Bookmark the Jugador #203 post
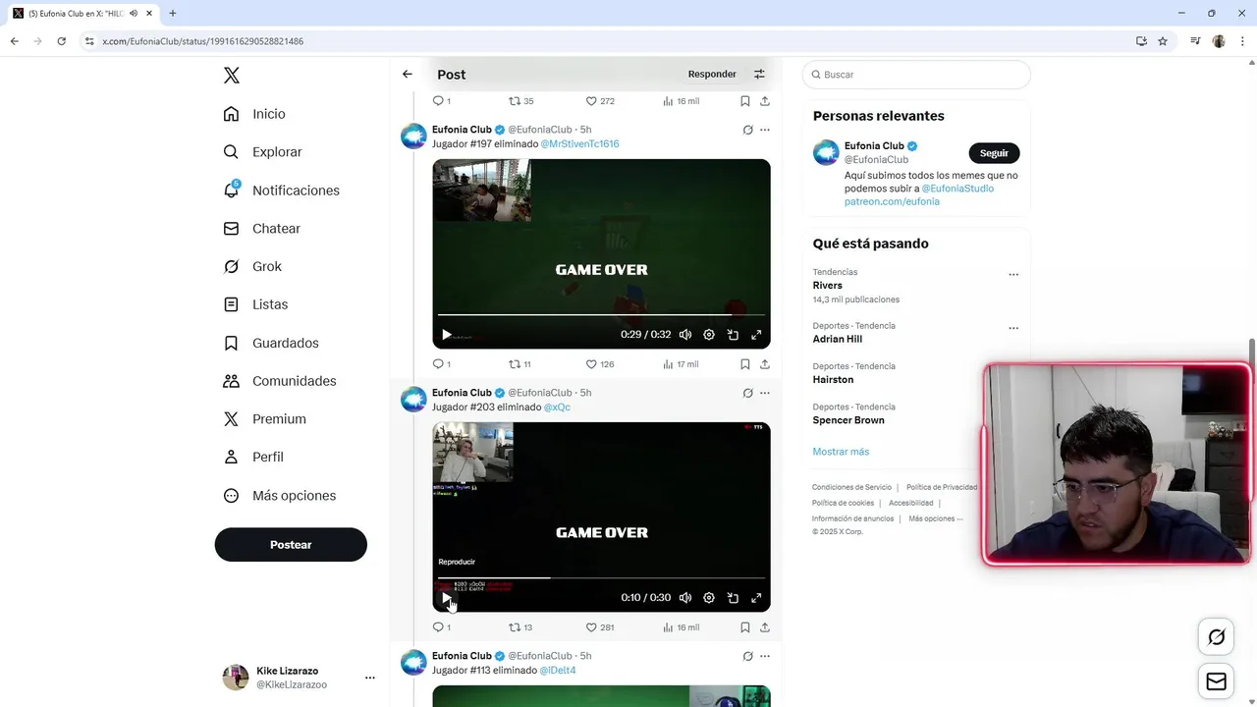The height and width of the screenshot is (707, 1257). tap(745, 627)
